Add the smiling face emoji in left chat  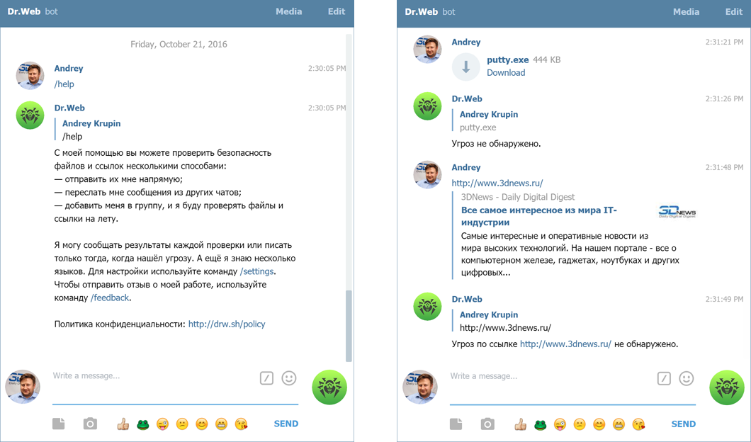pos(202,424)
